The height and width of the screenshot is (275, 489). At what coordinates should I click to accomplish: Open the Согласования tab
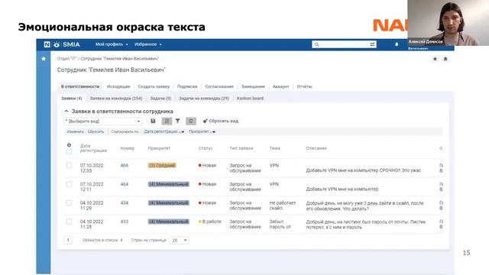tap(219, 86)
